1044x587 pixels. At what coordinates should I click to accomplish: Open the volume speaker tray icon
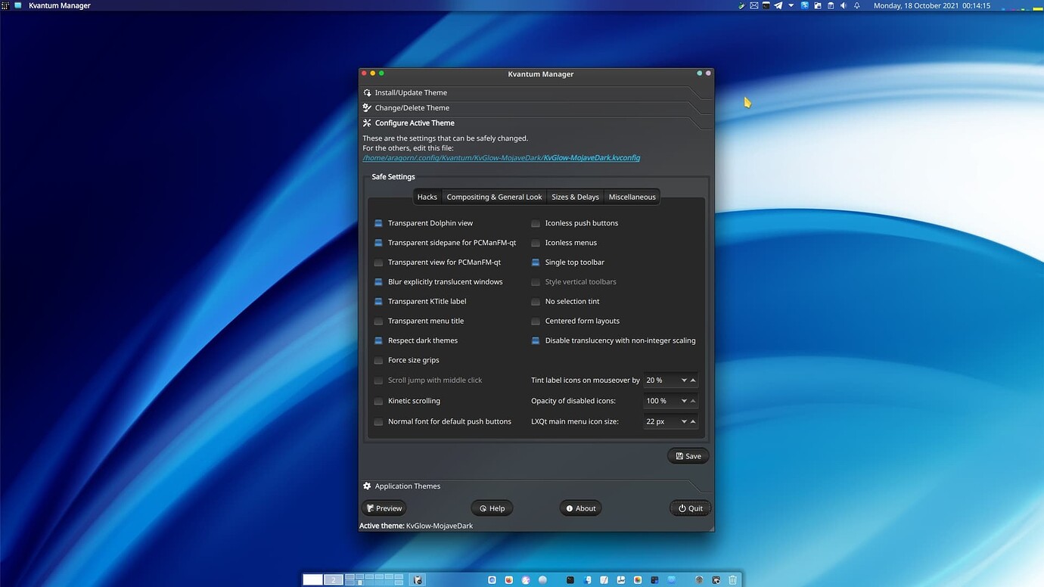click(x=844, y=5)
